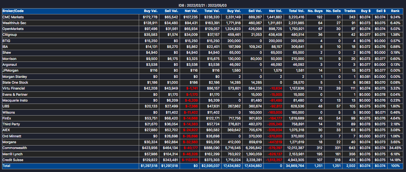Select the Third Party broker name
The width and height of the screenshot is (406, 172).
click(x=11, y=124)
